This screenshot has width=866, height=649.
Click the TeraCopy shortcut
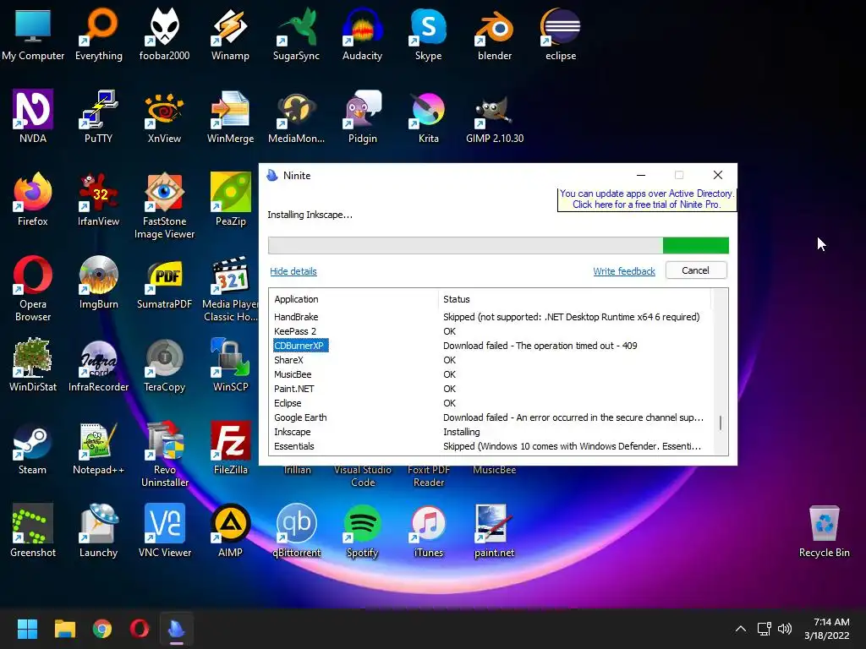click(x=165, y=365)
